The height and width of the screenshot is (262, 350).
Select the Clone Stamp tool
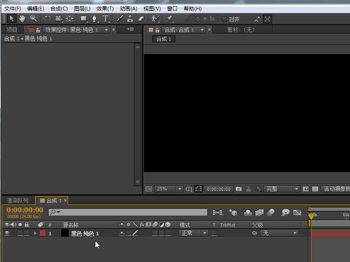(x=130, y=18)
